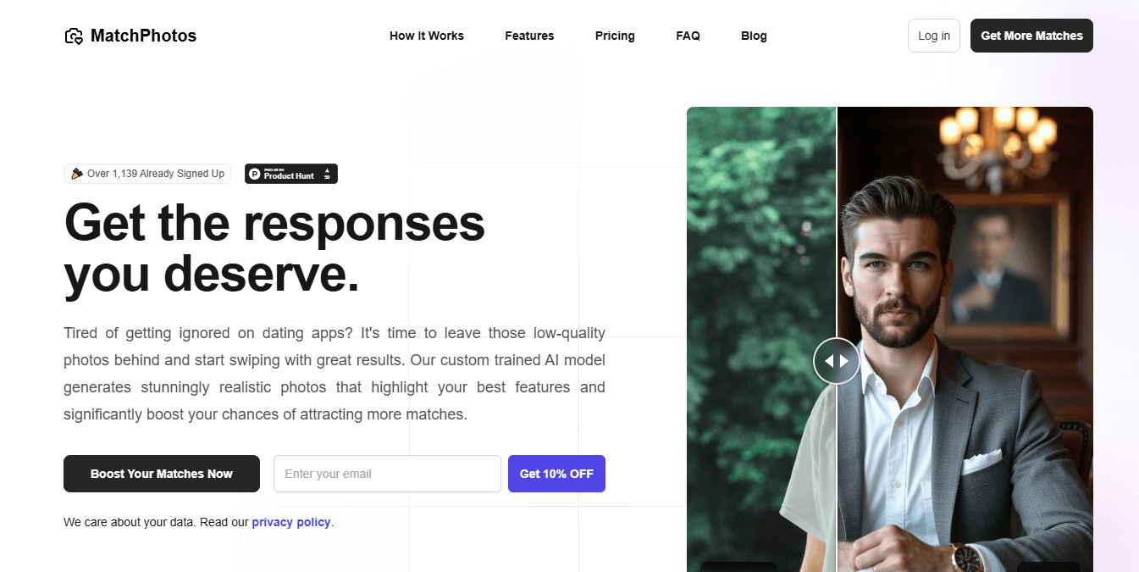The width and height of the screenshot is (1139, 572).
Task: Visit the Blog from the navigation
Action: tap(754, 36)
